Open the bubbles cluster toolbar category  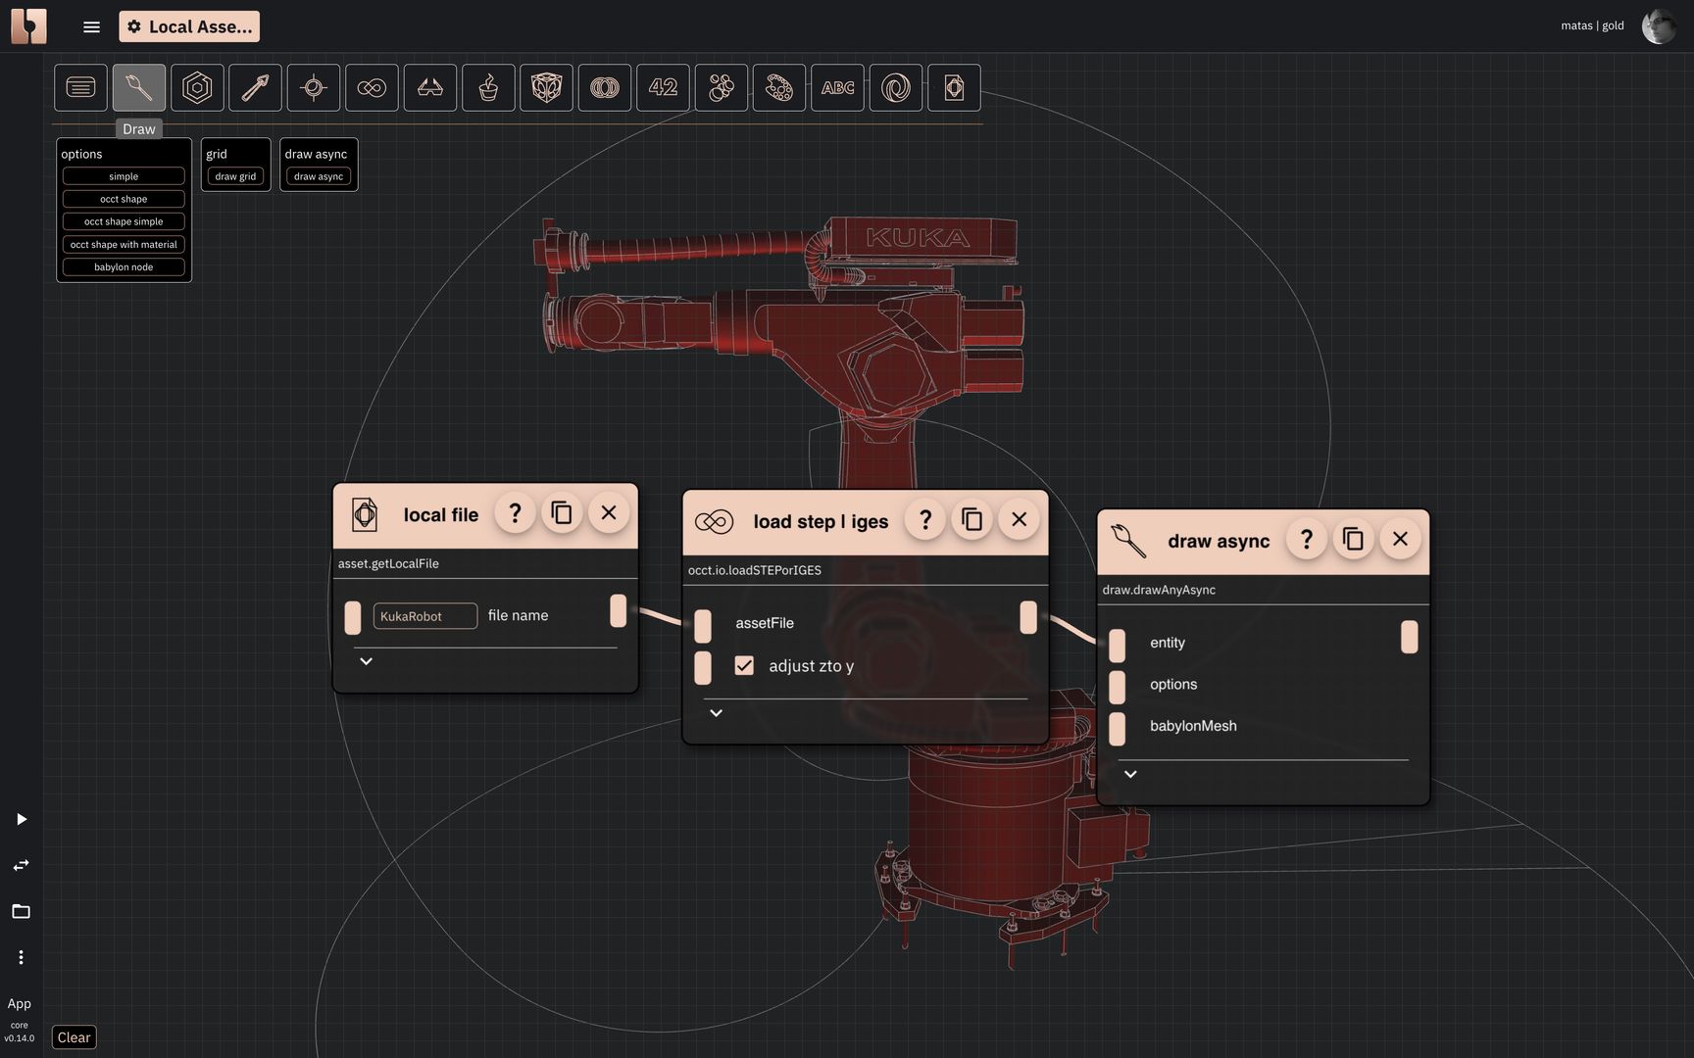tap(721, 88)
